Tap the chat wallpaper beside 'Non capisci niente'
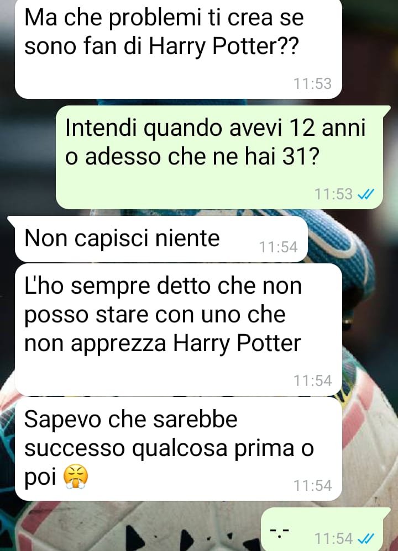This screenshot has width=398, height=551. pos(352,239)
